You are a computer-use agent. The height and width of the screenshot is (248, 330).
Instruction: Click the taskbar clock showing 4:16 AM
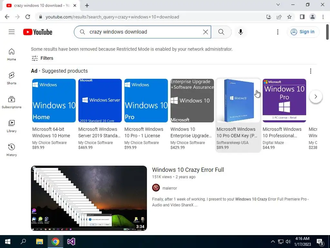302,242
